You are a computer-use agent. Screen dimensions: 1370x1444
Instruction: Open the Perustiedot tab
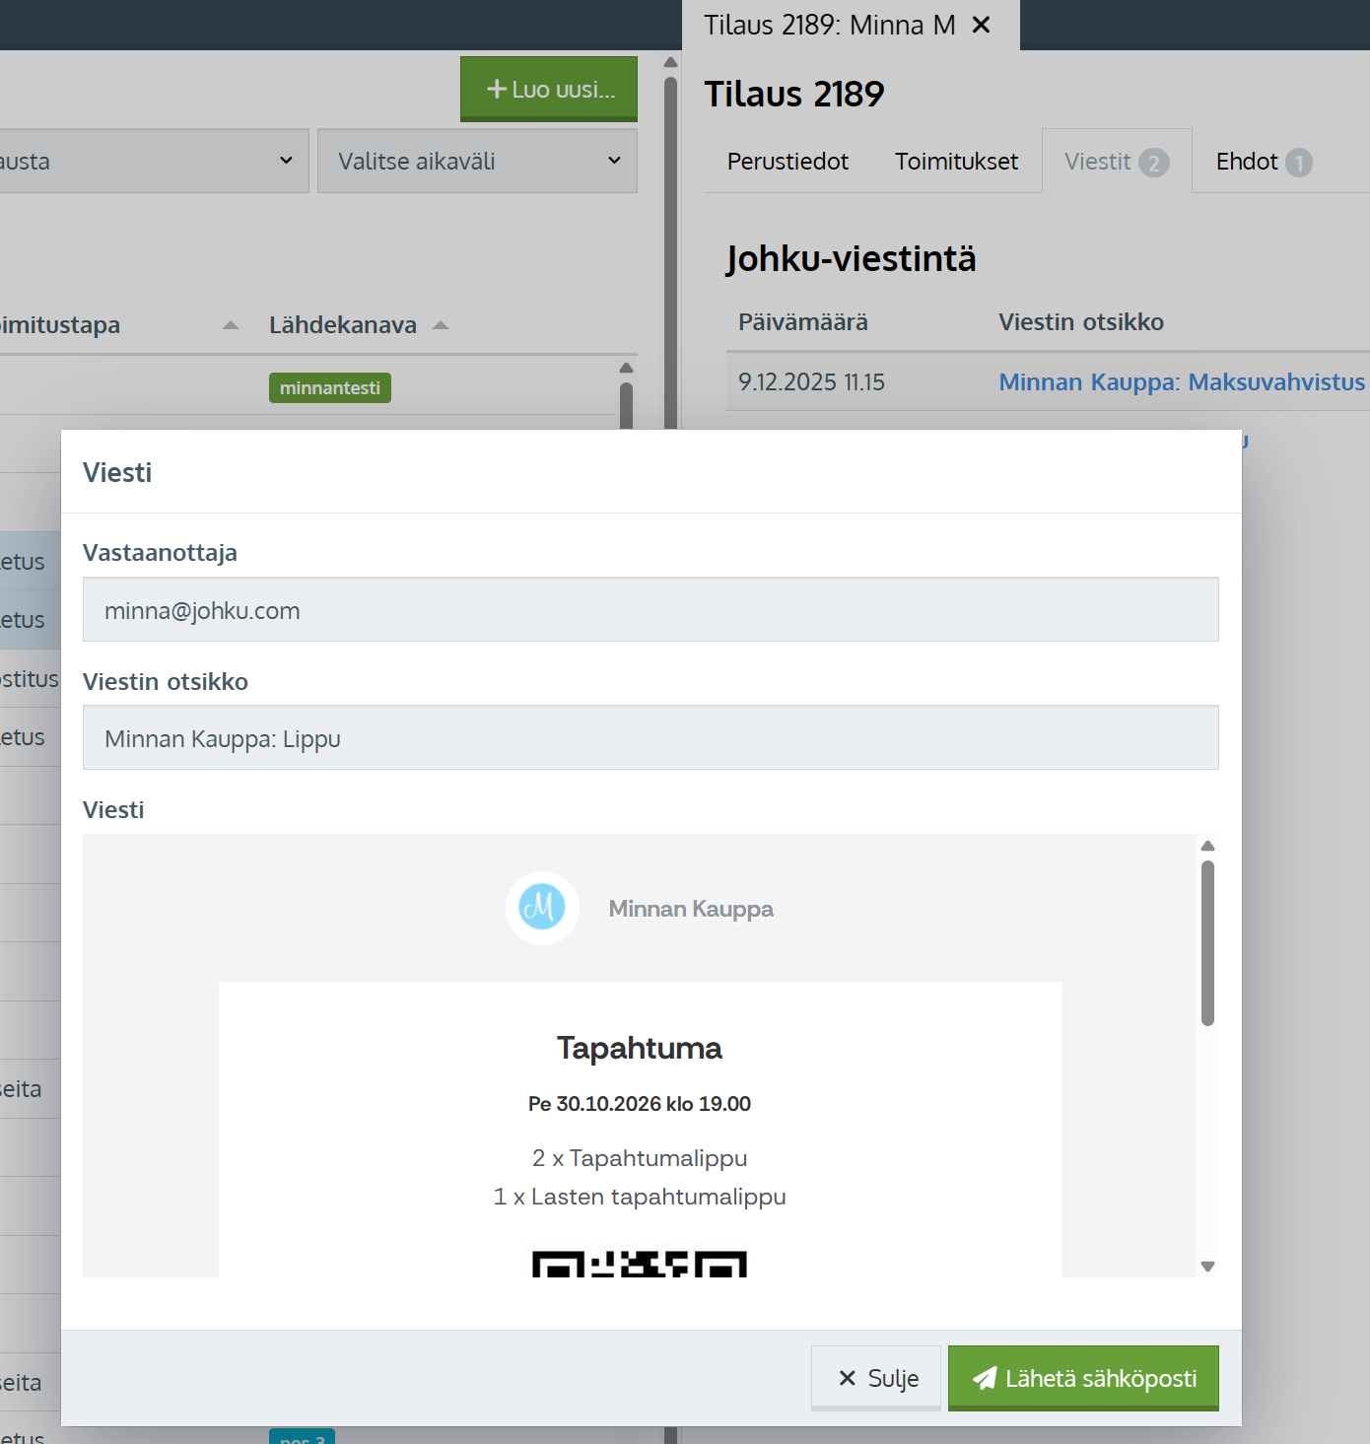(787, 162)
